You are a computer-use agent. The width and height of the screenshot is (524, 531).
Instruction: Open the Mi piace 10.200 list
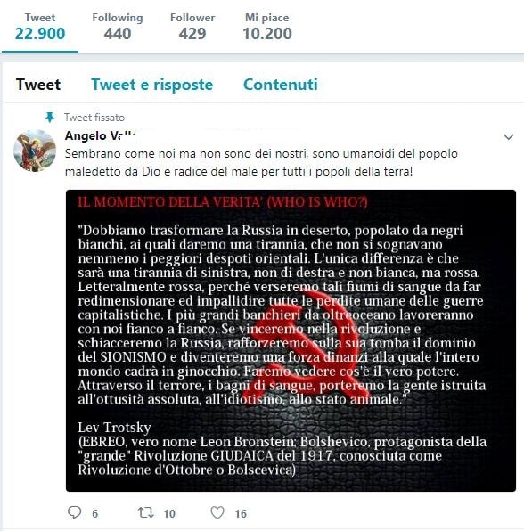point(267,27)
